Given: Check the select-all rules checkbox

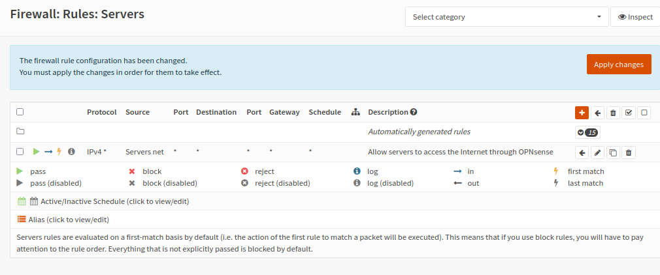Looking at the screenshot, I should pos(20,112).
